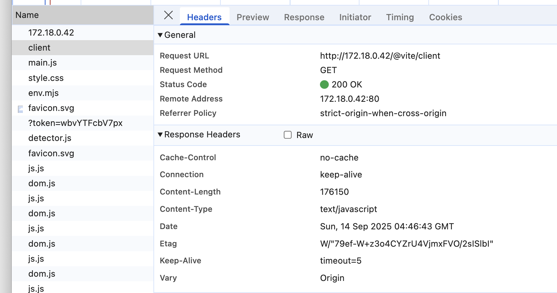This screenshot has width=557, height=293.
Task: Open the Cookies tab
Action: click(445, 17)
